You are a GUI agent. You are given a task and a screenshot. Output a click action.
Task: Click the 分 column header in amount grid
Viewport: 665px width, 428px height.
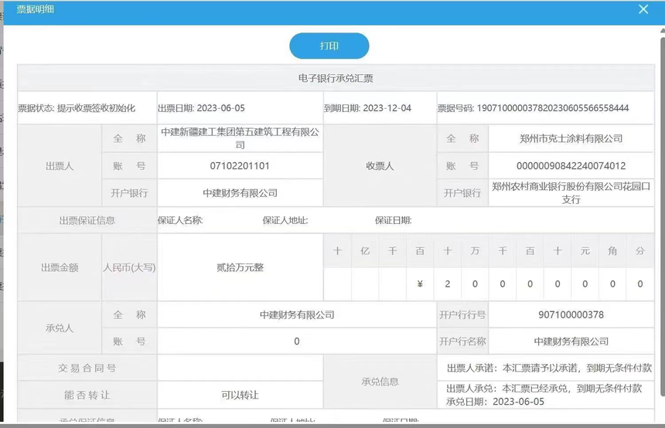click(640, 251)
